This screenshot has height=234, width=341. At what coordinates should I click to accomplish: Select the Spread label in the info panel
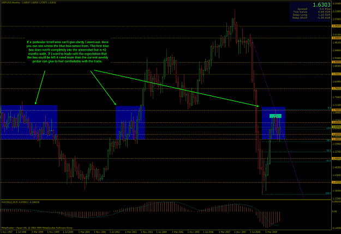click(302, 9)
